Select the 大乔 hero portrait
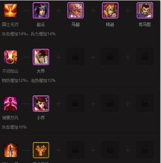Viewport: 161px width, 163px height. click(41, 57)
